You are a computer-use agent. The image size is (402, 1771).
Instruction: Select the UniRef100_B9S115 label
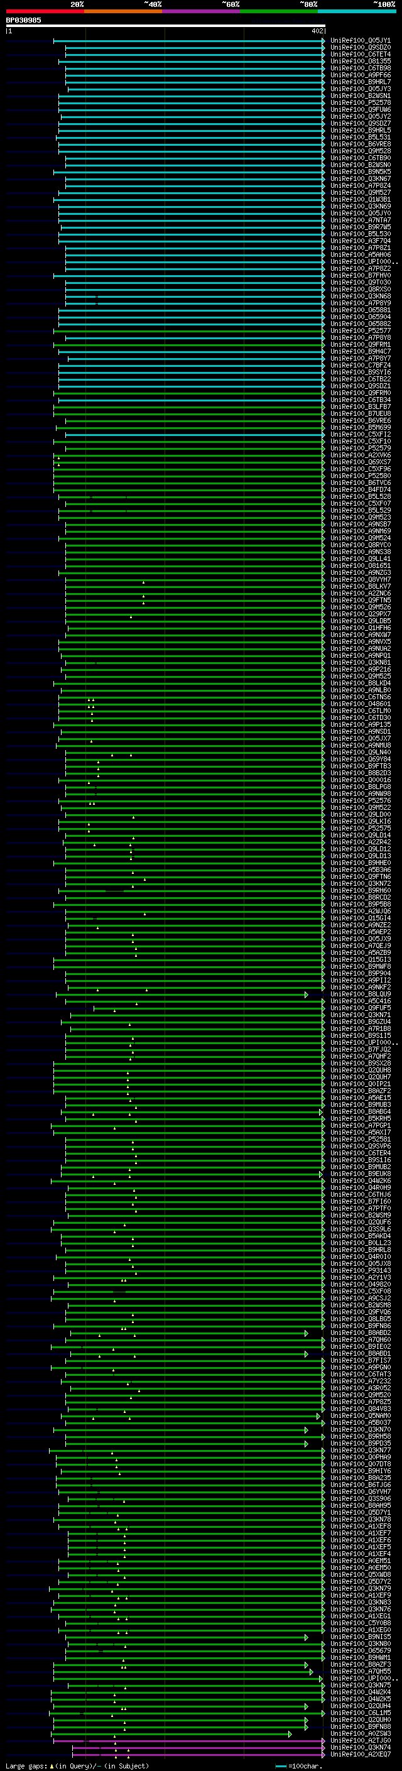[361, 1035]
